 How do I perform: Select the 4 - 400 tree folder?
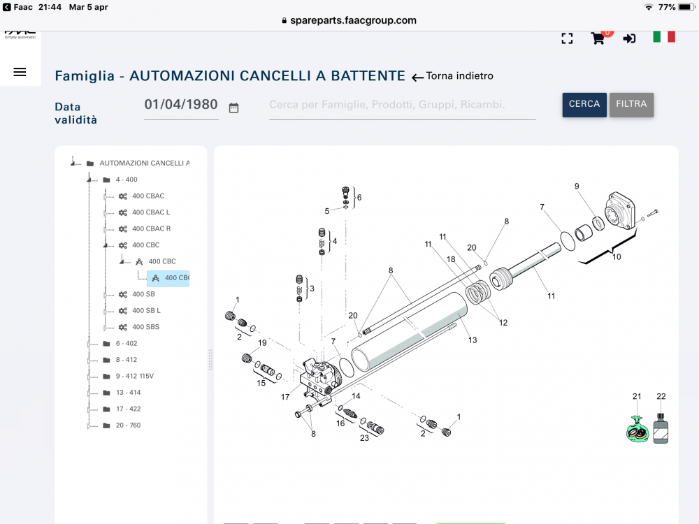point(127,180)
